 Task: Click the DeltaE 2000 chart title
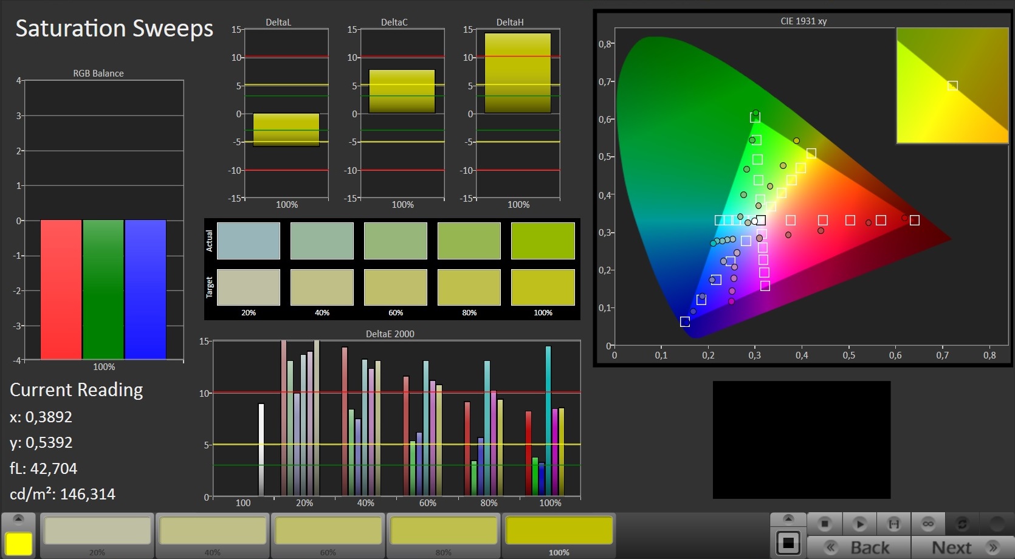(x=390, y=334)
